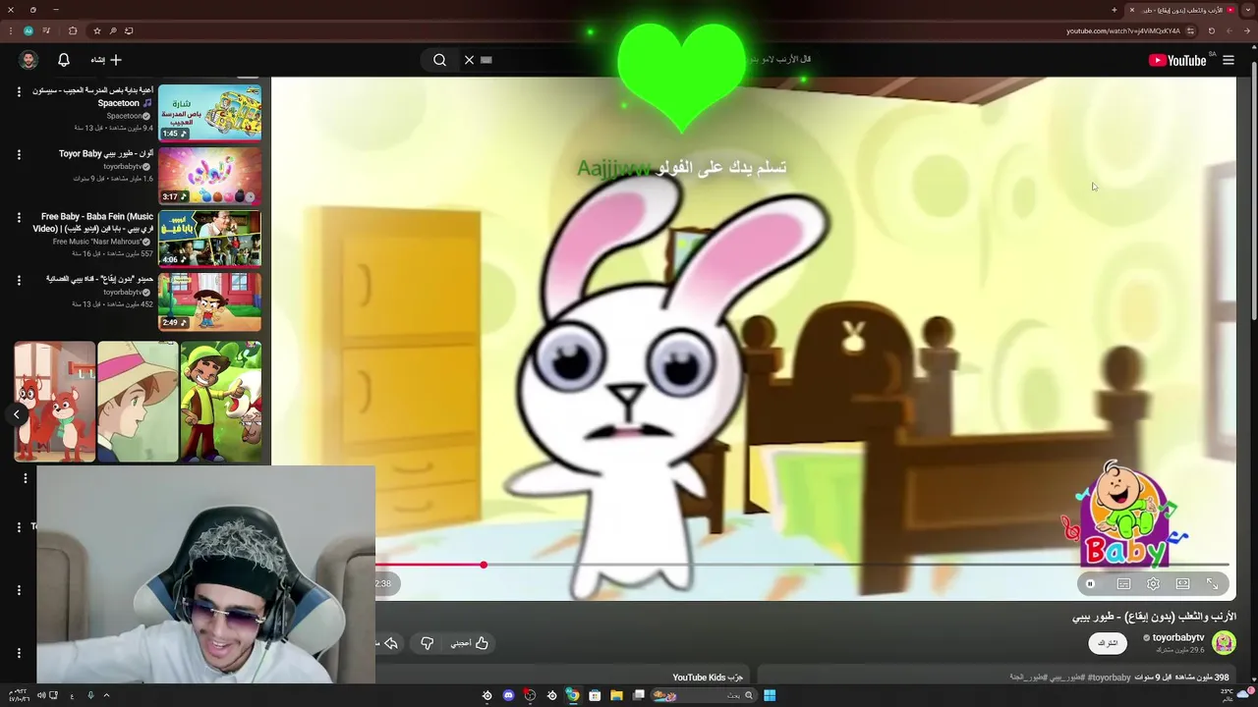Open options menu beside shorts shelf bottom
The height and width of the screenshot is (707, 1258).
(25, 478)
